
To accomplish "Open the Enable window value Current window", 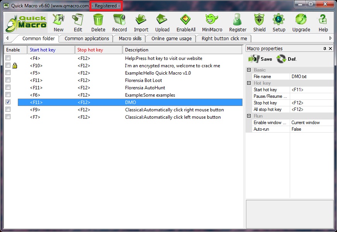I will pyautogui.click(x=312, y=123).
